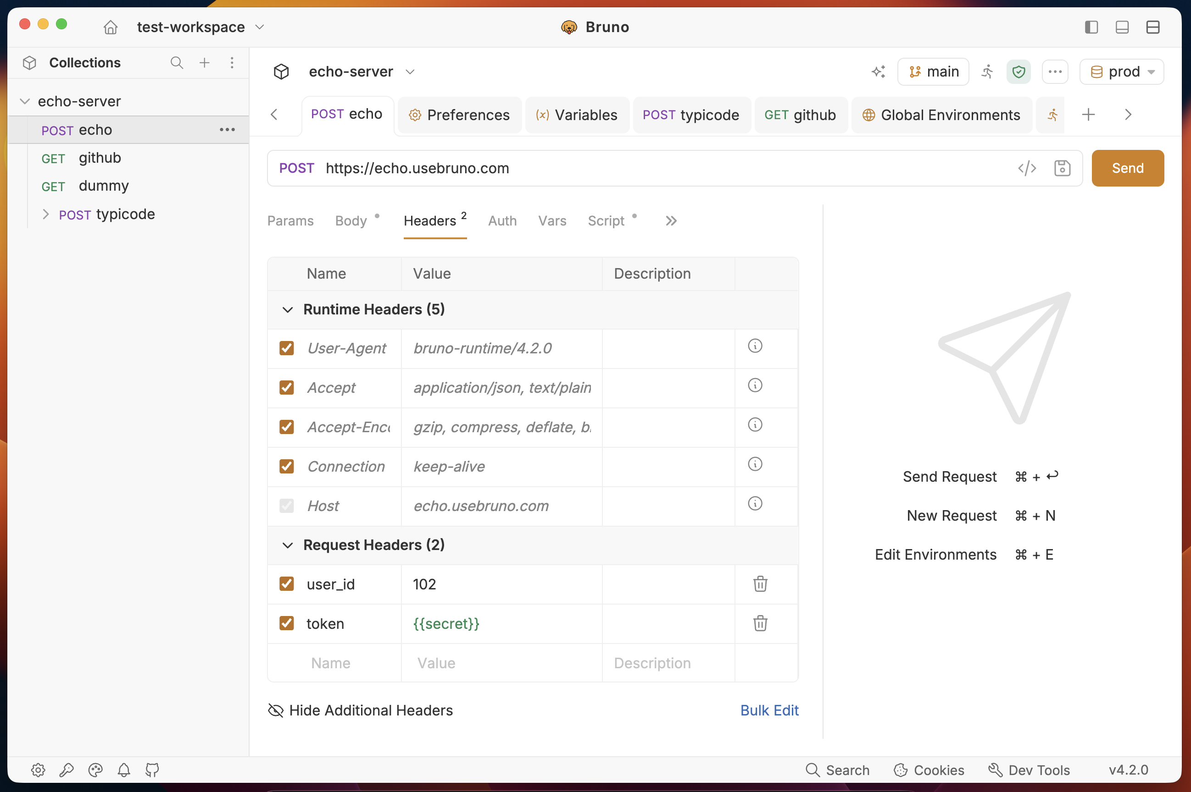The width and height of the screenshot is (1191, 792).
Task: Generate code with the code icon
Action: [x=1027, y=168]
